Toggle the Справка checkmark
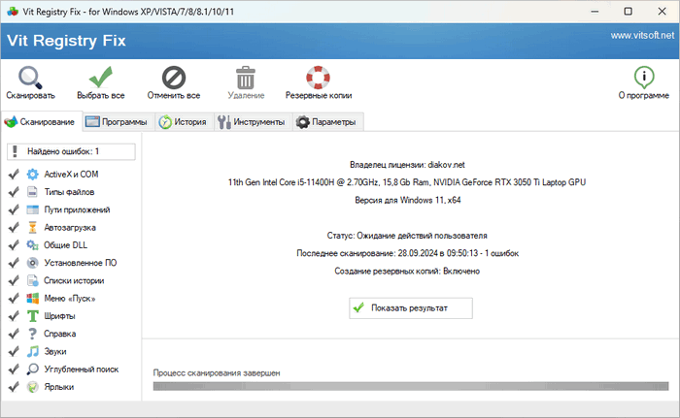This screenshot has width=680, height=418. point(14,334)
